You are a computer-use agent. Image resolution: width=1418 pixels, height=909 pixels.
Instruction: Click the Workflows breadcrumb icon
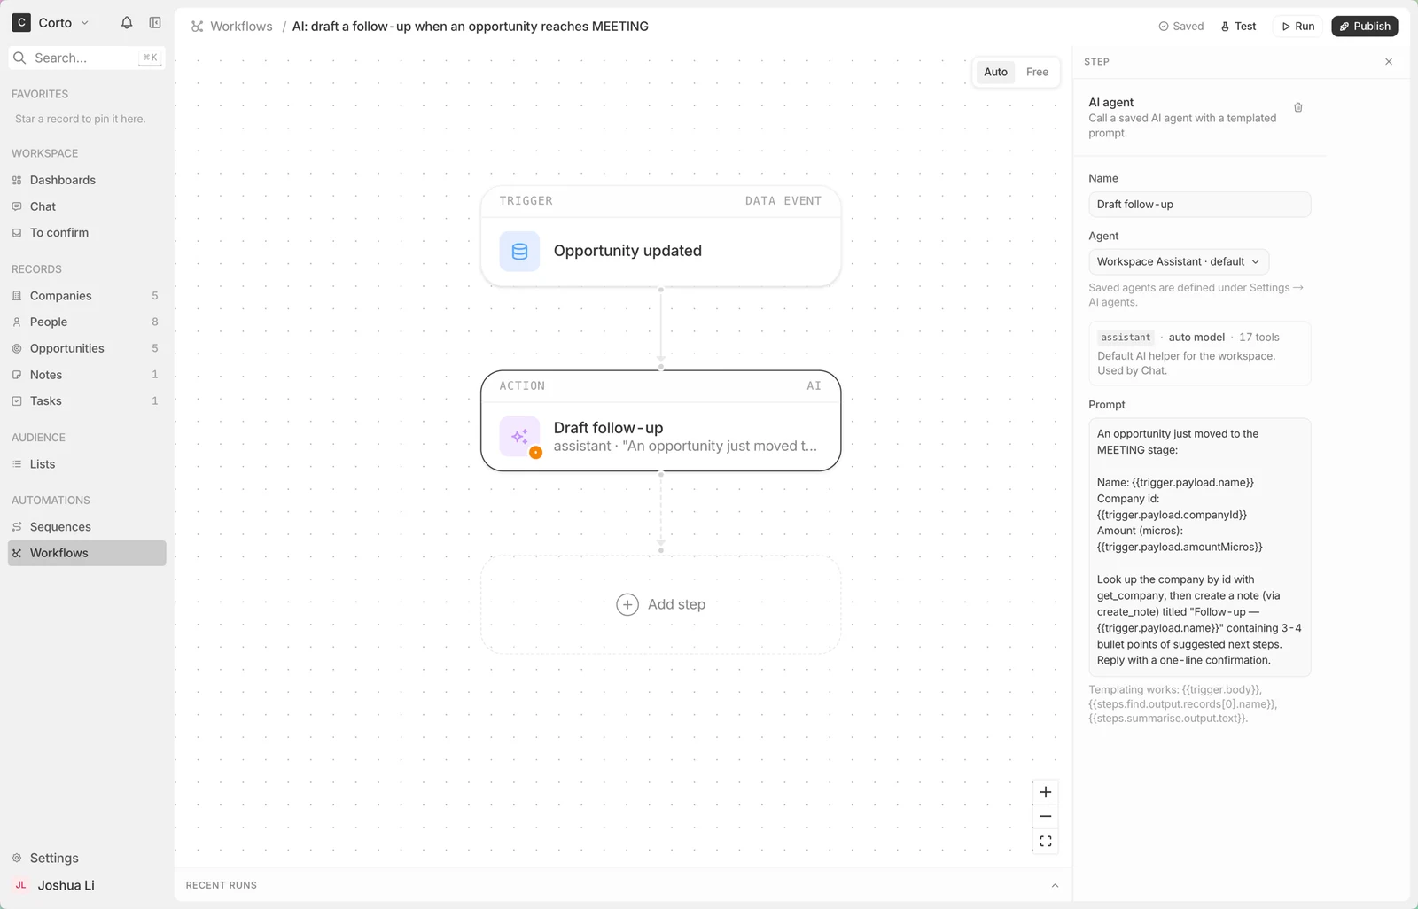197,27
